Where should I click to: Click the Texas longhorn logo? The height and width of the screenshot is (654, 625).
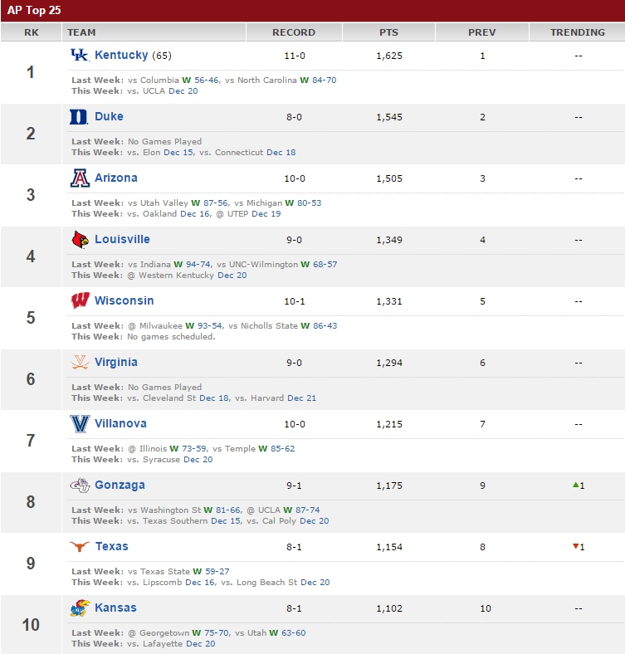coord(80,546)
